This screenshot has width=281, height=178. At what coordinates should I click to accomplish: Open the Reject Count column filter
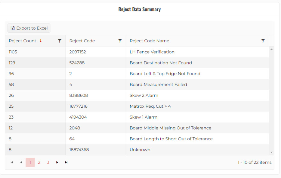click(60, 41)
